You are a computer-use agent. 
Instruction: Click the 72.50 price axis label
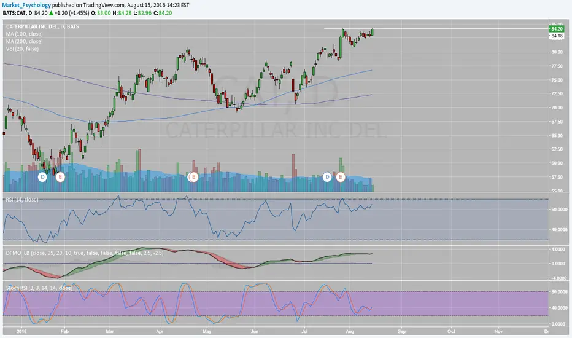(x=557, y=94)
